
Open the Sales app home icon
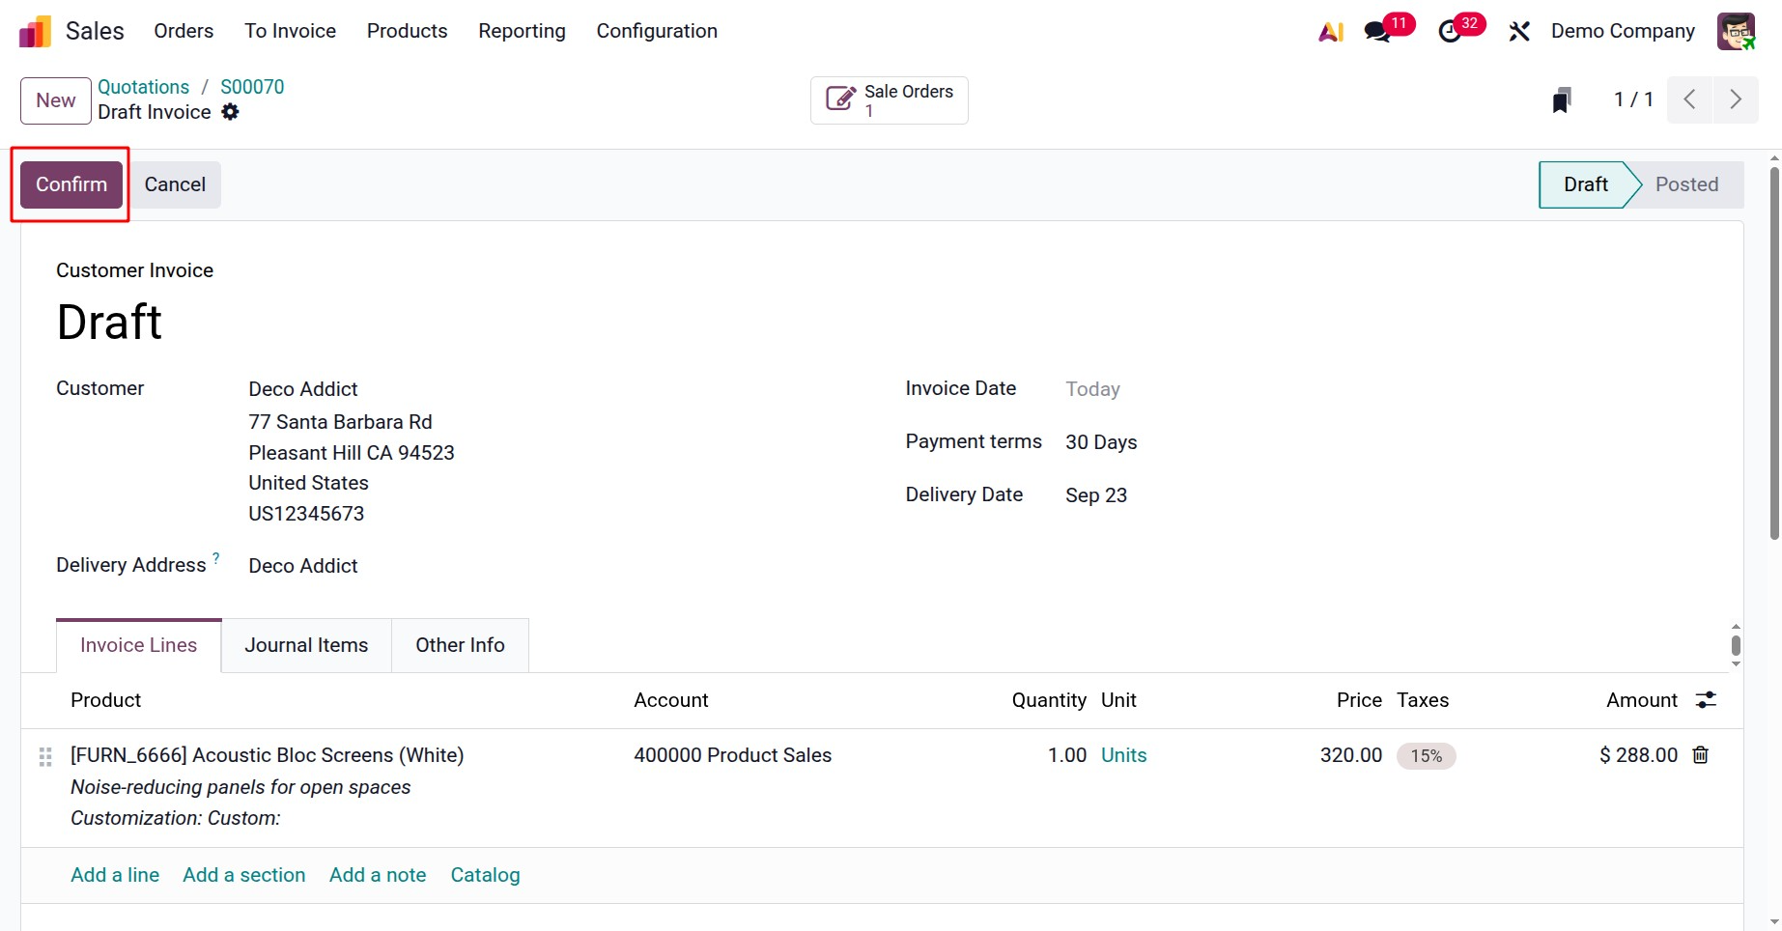click(x=36, y=32)
